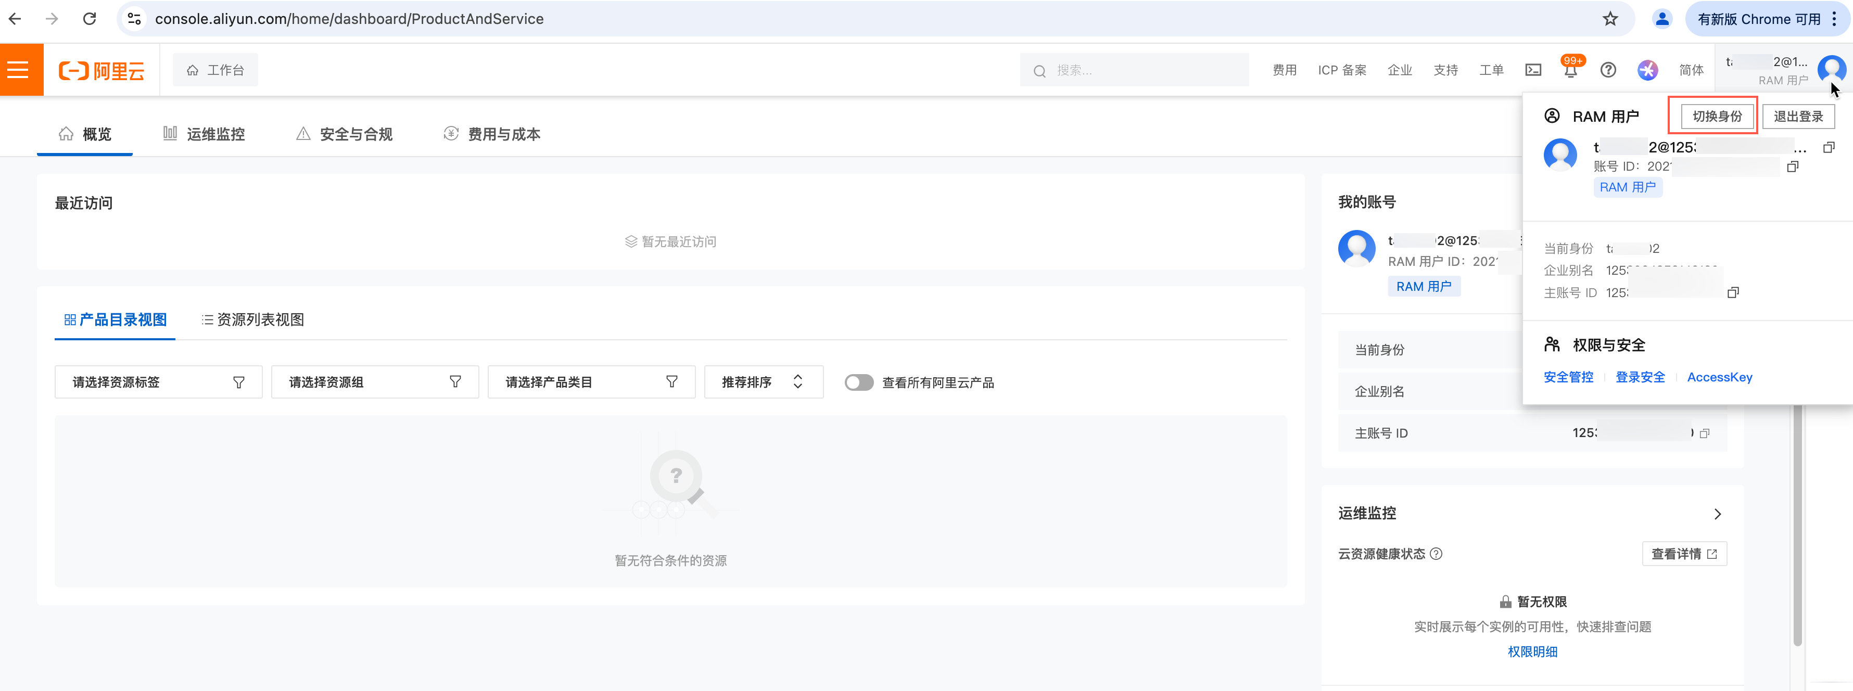Toggle 查看所有阿里云产品 switch

click(x=859, y=382)
